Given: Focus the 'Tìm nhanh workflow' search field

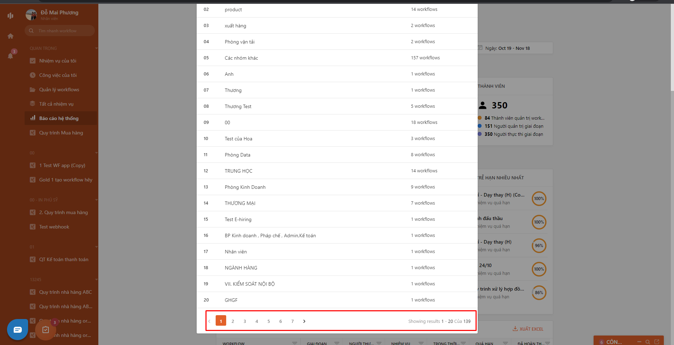Looking at the screenshot, I should pyautogui.click(x=60, y=31).
